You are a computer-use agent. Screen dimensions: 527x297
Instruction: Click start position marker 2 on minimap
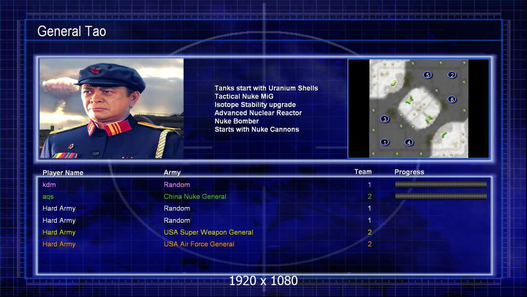[x=452, y=75]
